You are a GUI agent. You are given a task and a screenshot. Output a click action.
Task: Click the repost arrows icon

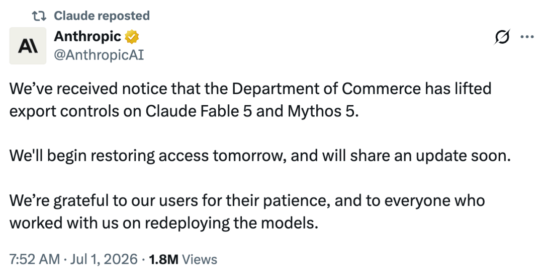(39, 16)
